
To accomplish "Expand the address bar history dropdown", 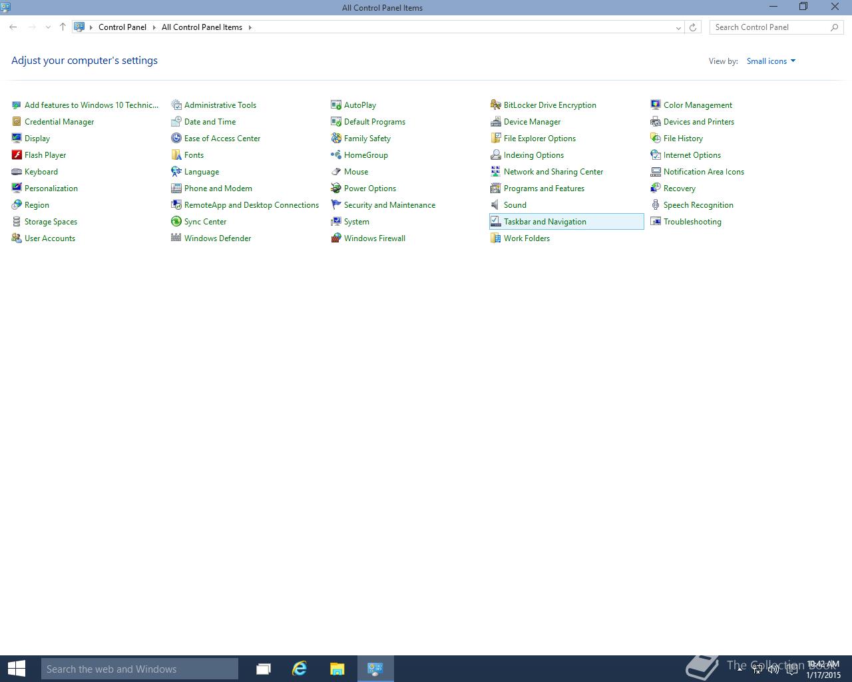I will 678,27.
